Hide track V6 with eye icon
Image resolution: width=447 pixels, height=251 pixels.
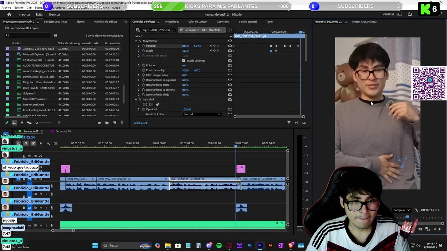coord(41,157)
